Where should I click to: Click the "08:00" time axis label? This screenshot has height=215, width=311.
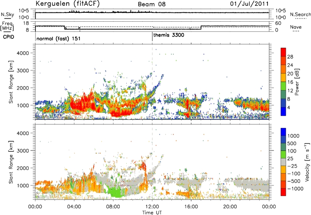point(113,207)
